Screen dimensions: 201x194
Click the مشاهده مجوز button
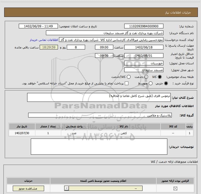[x=28, y=188]
